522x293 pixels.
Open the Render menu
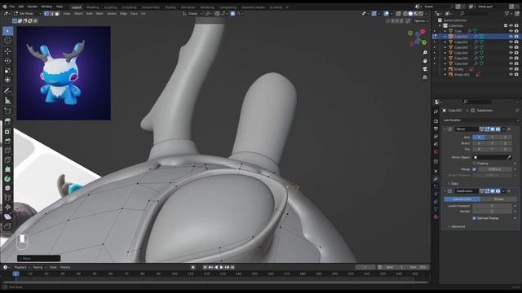[x=33, y=7]
